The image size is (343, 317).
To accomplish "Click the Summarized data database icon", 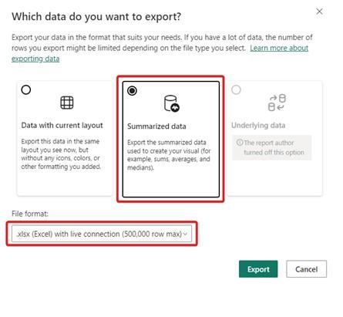I will pyautogui.click(x=172, y=103).
